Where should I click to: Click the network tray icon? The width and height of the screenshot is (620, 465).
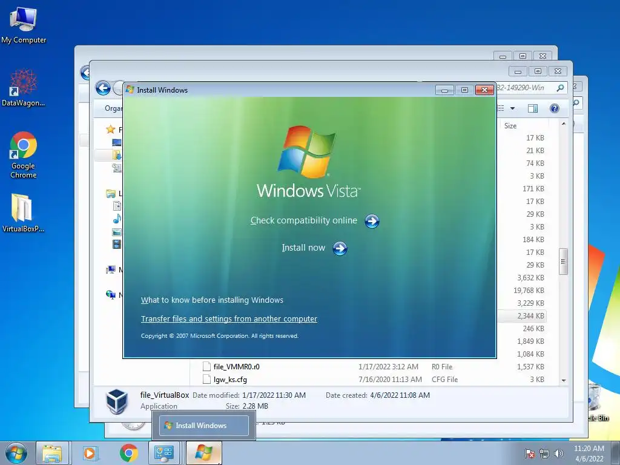544,453
